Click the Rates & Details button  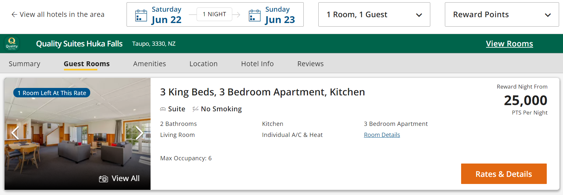(x=503, y=174)
